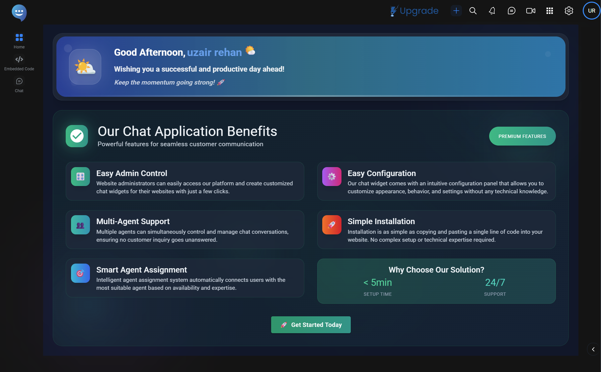
Task: Open search with the magnifier icon
Action: tap(473, 11)
